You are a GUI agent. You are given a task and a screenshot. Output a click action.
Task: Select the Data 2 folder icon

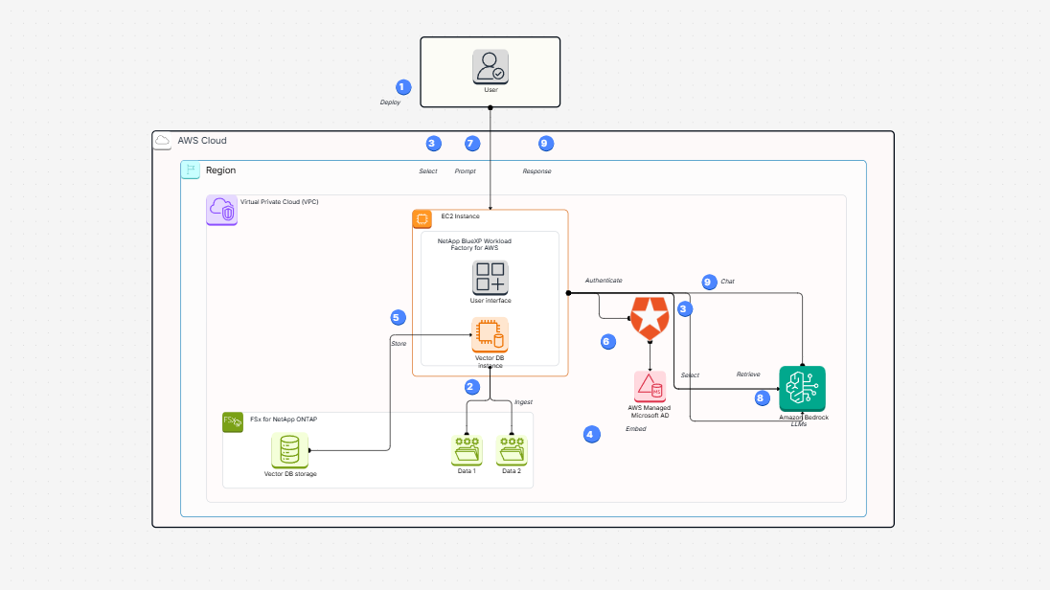click(x=512, y=450)
